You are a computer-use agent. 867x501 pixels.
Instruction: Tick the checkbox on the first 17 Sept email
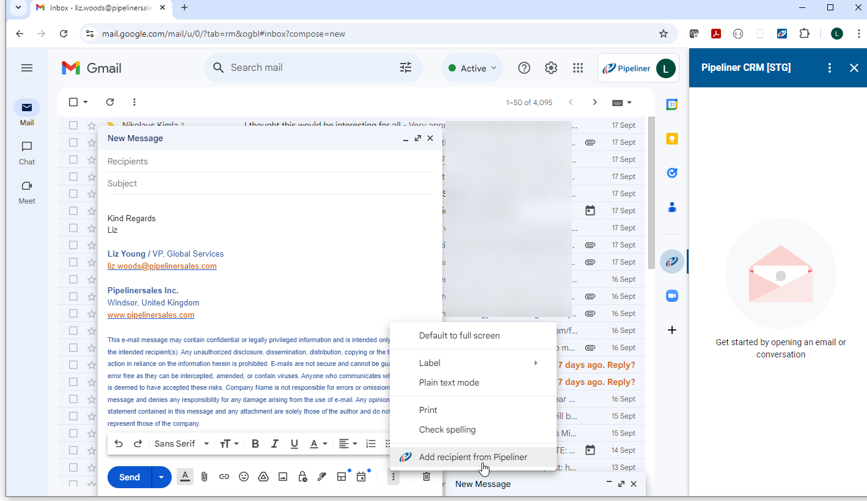tap(73, 125)
